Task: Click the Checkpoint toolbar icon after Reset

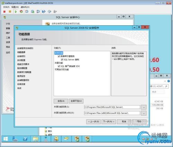Action: click(27, 11)
